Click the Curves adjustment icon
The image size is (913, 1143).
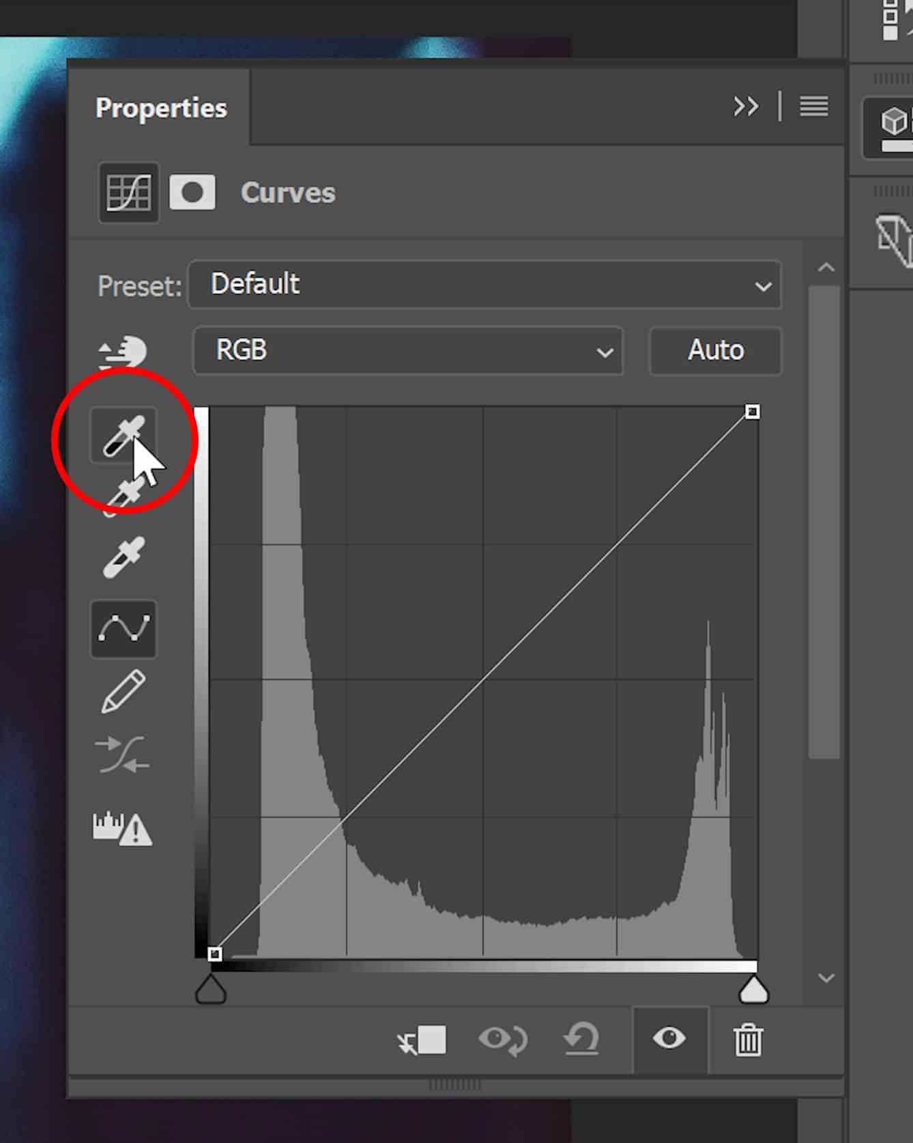[128, 193]
